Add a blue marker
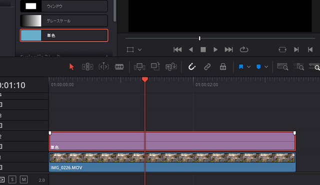The width and height of the screenshot is (320, 185). pyautogui.click(x=258, y=66)
